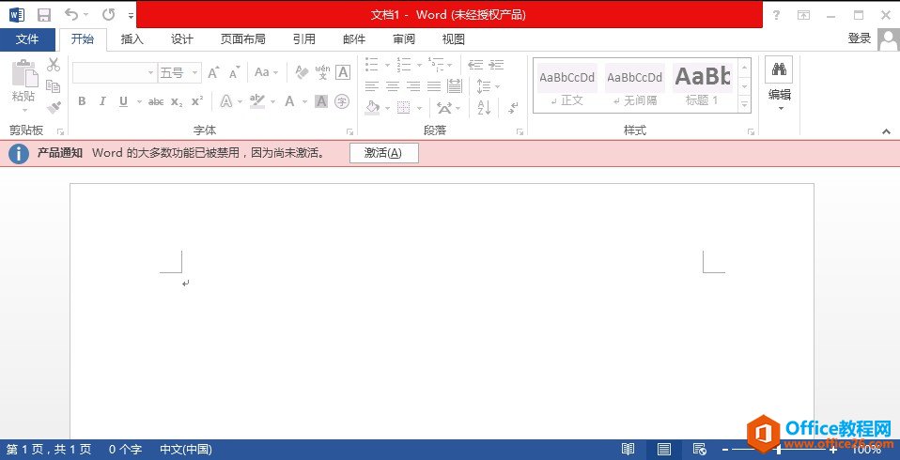Copy selection using the clipboard group copy icon
The width and height of the screenshot is (900, 460).
(54, 86)
